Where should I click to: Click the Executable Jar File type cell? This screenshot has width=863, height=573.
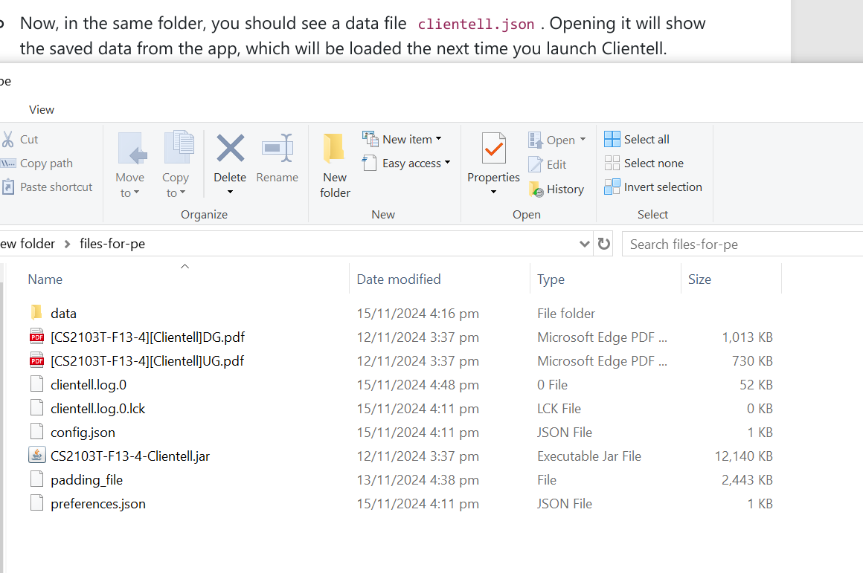point(589,456)
